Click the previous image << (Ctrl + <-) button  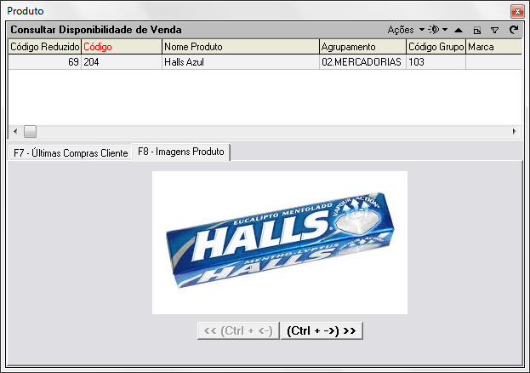tap(238, 330)
